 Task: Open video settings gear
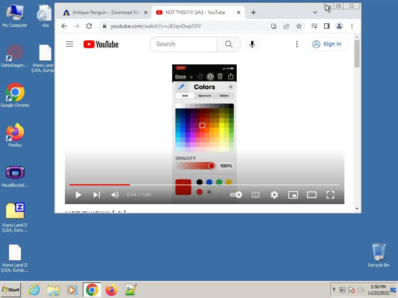click(x=274, y=195)
